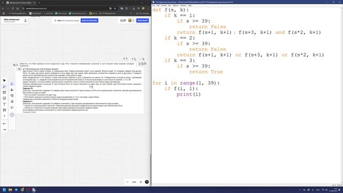Click the 'print(i)' line in editor
This screenshot has height=193, width=343.
point(189,94)
